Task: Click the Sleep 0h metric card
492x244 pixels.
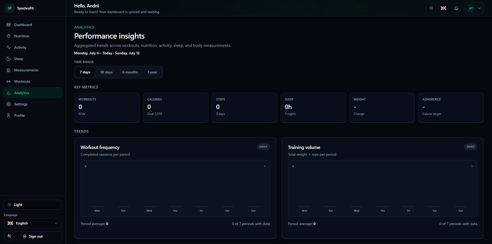Action: click(313, 108)
